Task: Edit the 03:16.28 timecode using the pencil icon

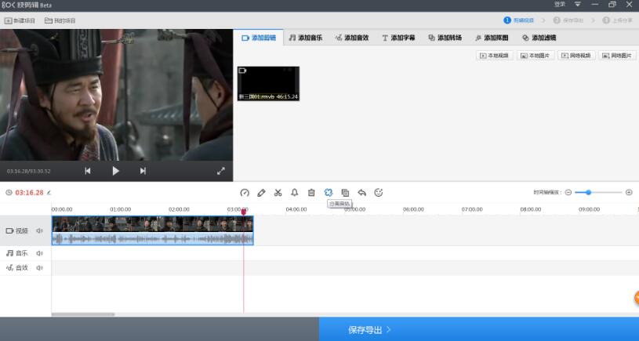Action: 49,193
